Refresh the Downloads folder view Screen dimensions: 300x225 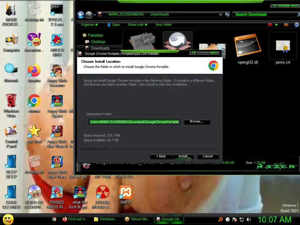click(227, 14)
